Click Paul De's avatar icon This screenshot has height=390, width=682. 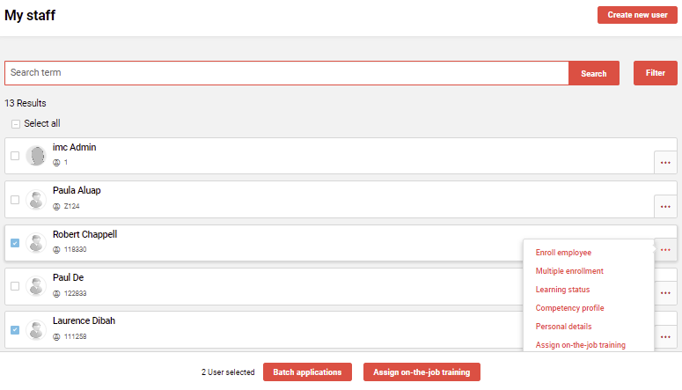tap(35, 286)
